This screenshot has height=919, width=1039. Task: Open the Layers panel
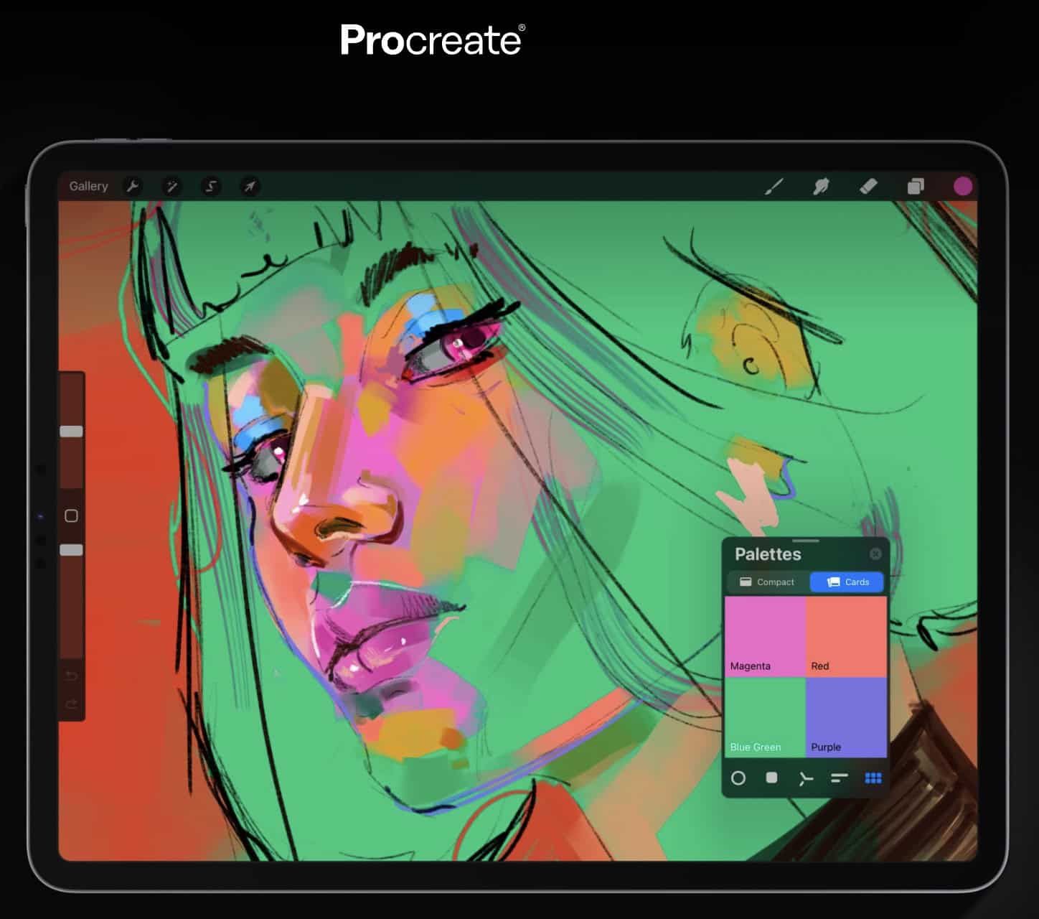pyautogui.click(x=916, y=187)
